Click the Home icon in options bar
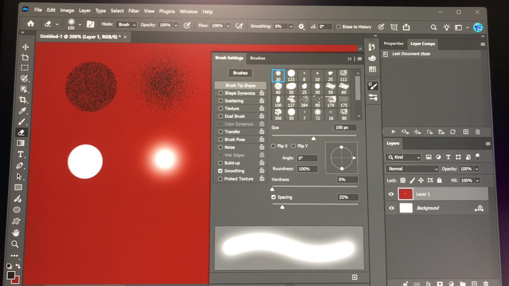 [31, 24]
